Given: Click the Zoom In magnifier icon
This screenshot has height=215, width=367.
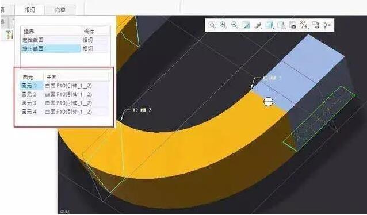Looking at the screenshot, I should coord(223,25).
